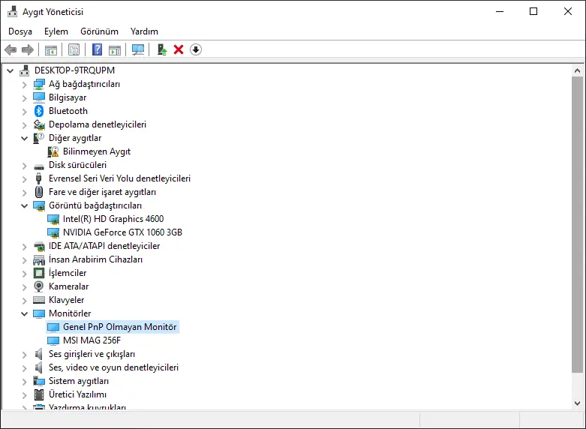The image size is (586, 429).
Task: Click the down-arrow Disable device icon
Action: [x=196, y=49]
